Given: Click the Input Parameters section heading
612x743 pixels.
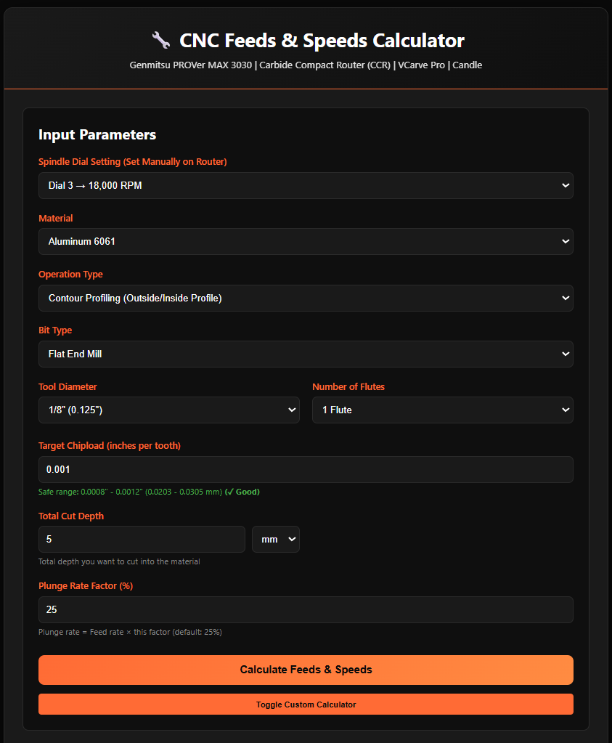Looking at the screenshot, I should (x=97, y=134).
